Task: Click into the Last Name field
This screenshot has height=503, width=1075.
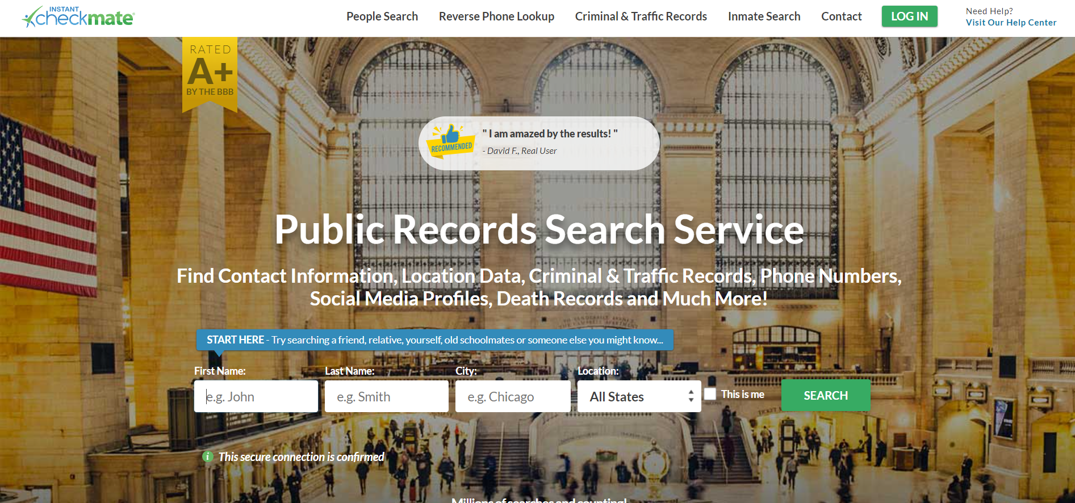Action: 386,396
